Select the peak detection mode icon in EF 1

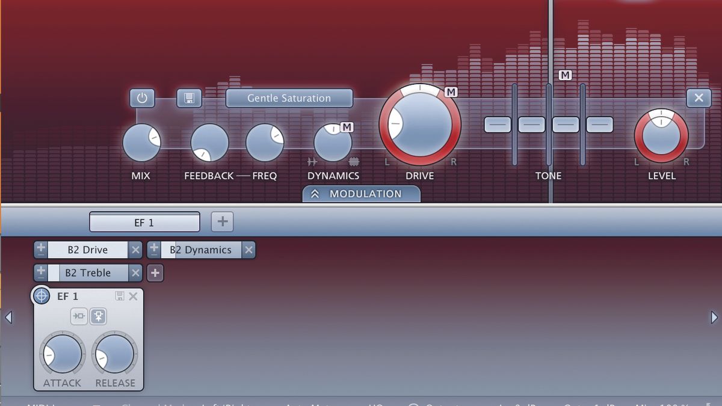pyautogui.click(x=98, y=316)
